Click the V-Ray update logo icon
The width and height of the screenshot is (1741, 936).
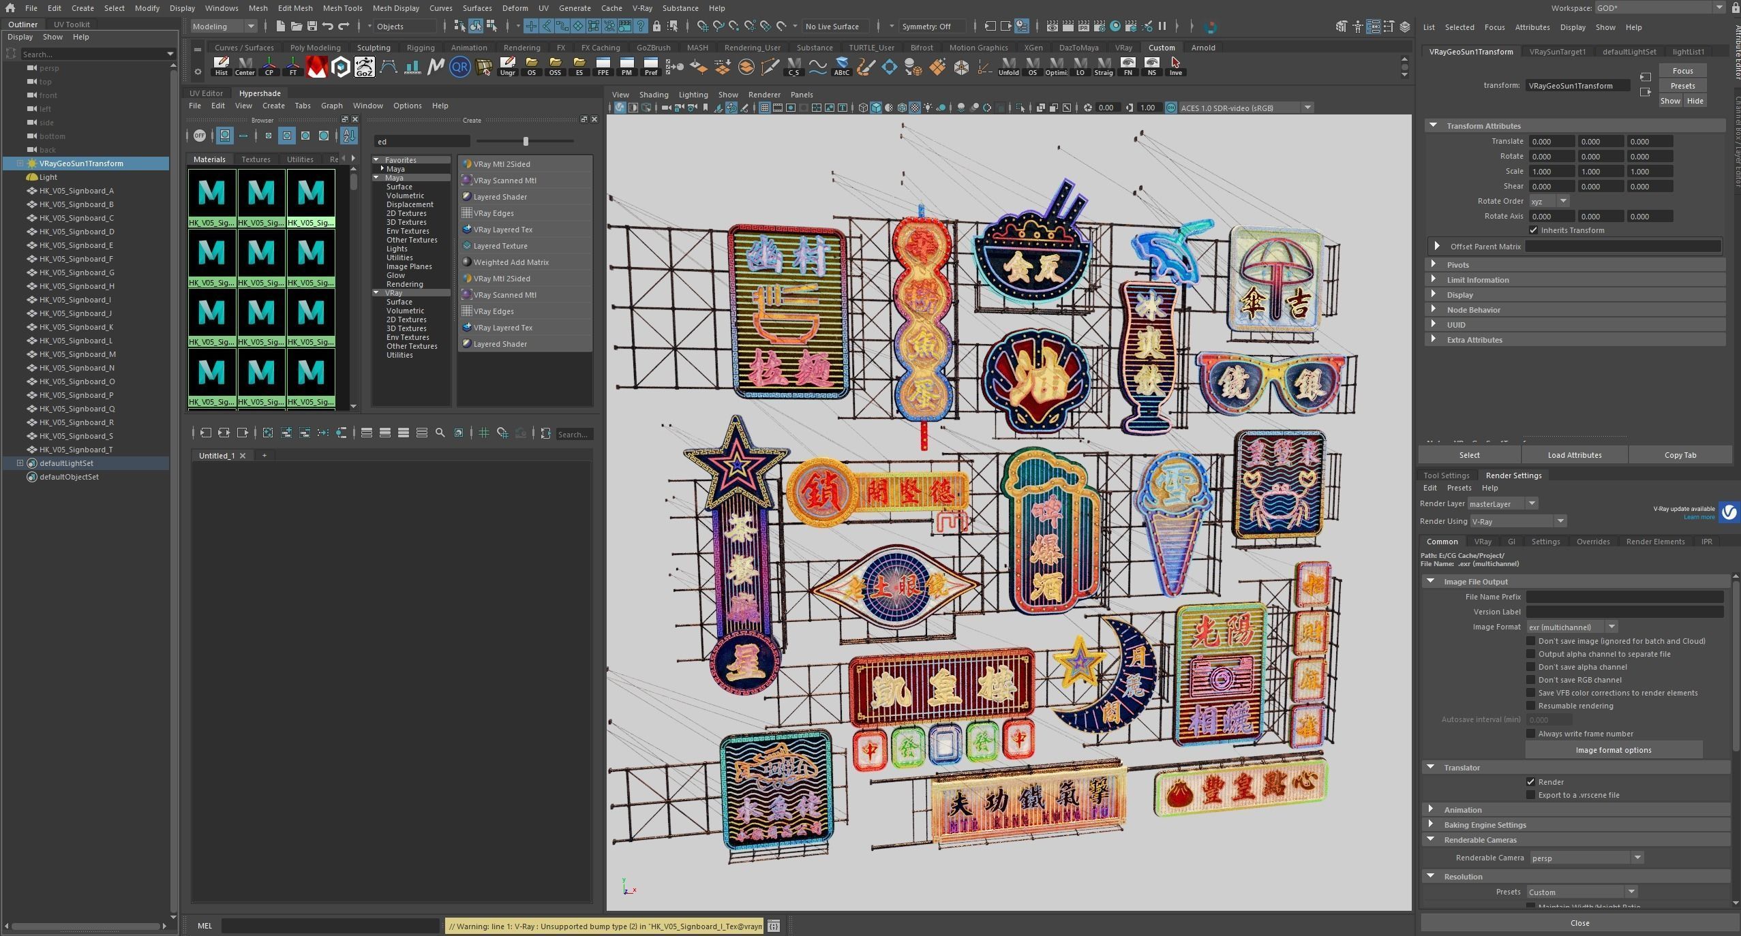(x=1729, y=512)
